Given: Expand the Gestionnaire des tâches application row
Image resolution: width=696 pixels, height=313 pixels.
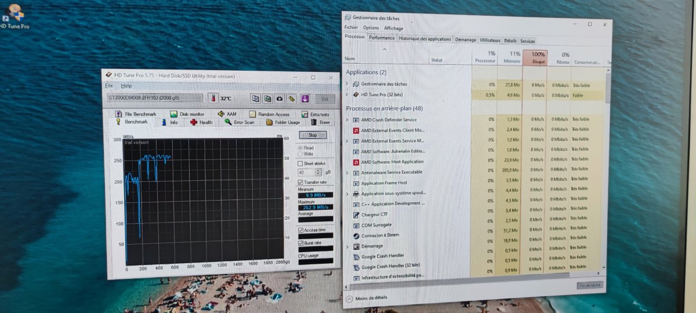Looking at the screenshot, I should [x=347, y=84].
